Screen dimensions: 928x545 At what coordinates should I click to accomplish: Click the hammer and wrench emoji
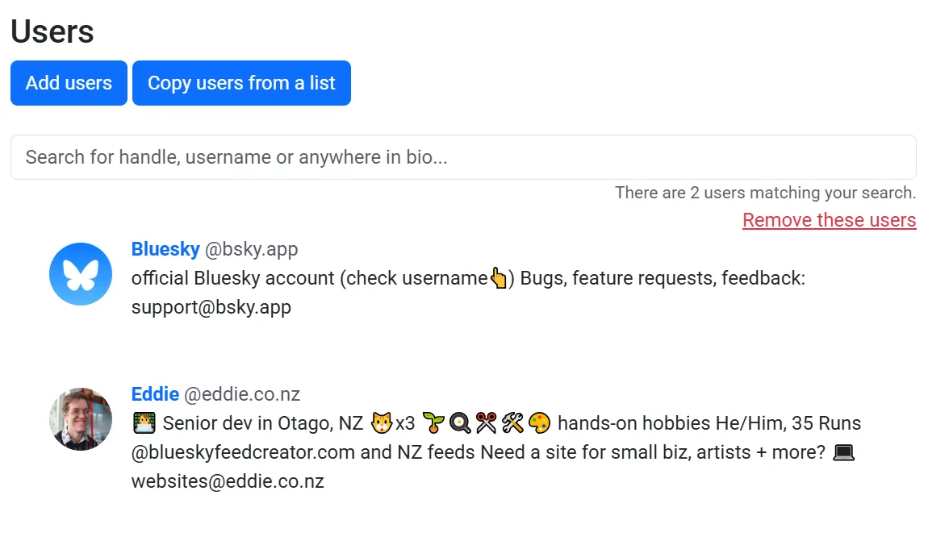(513, 423)
